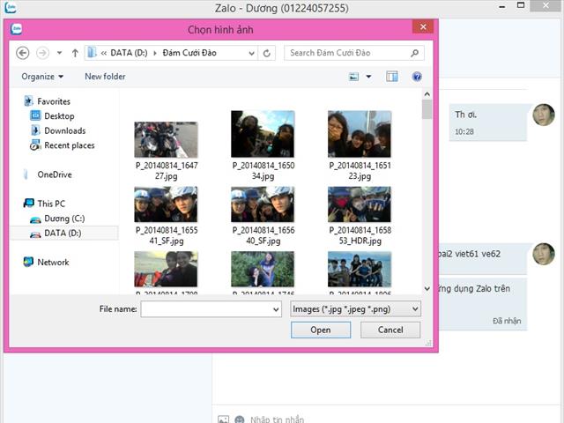
Task: Close the Chọn hình ảnh dialog
Action: pyautogui.click(x=423, y=27)
